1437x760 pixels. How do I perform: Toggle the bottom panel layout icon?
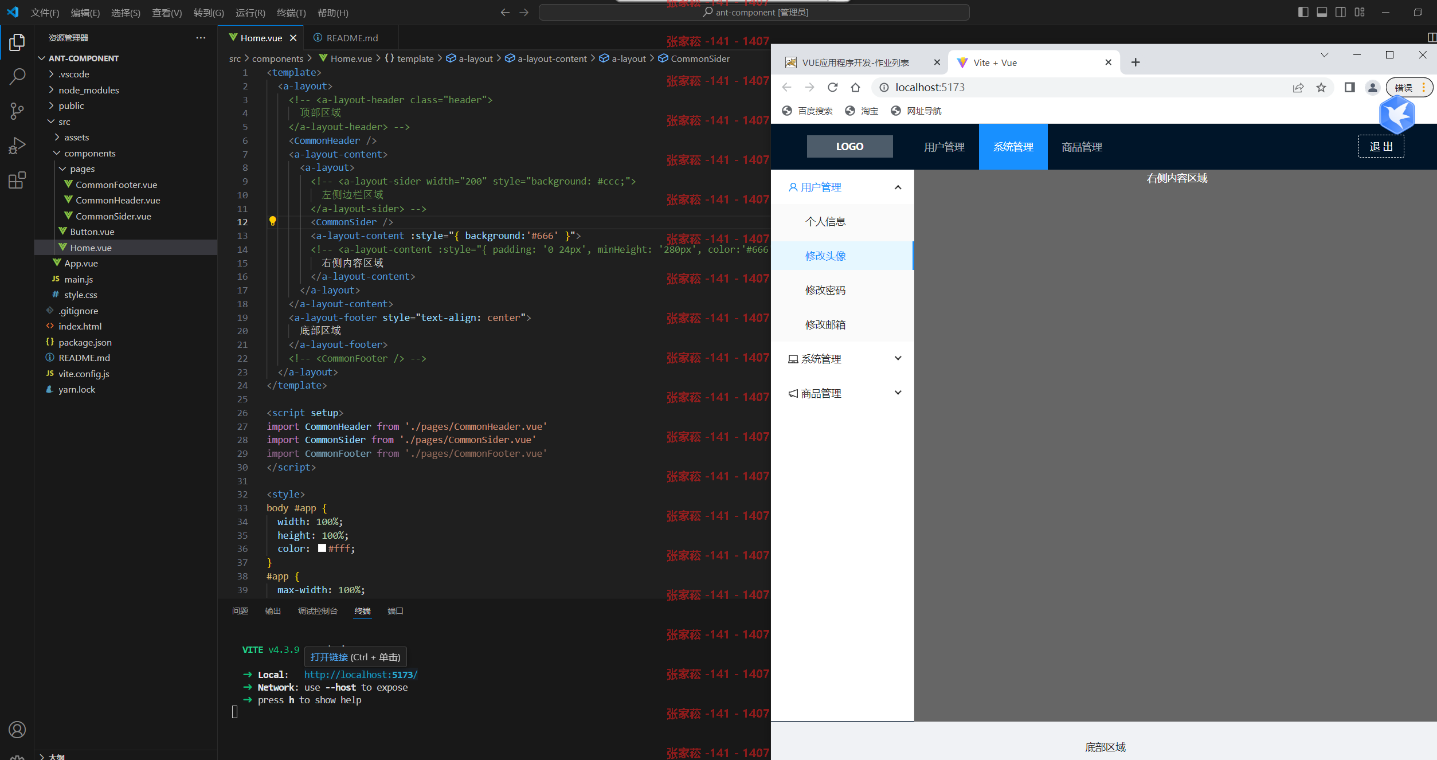point(1322,12)
